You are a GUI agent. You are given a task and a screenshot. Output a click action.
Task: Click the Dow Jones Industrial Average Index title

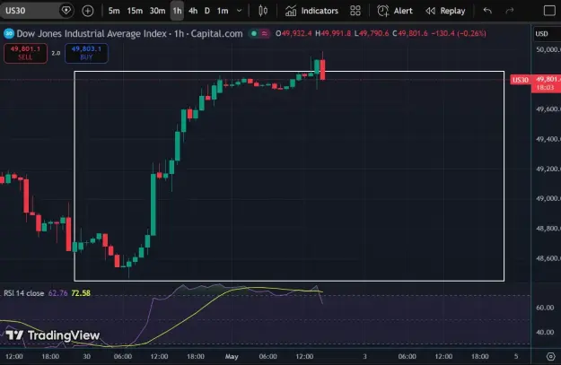coord(92,33)
